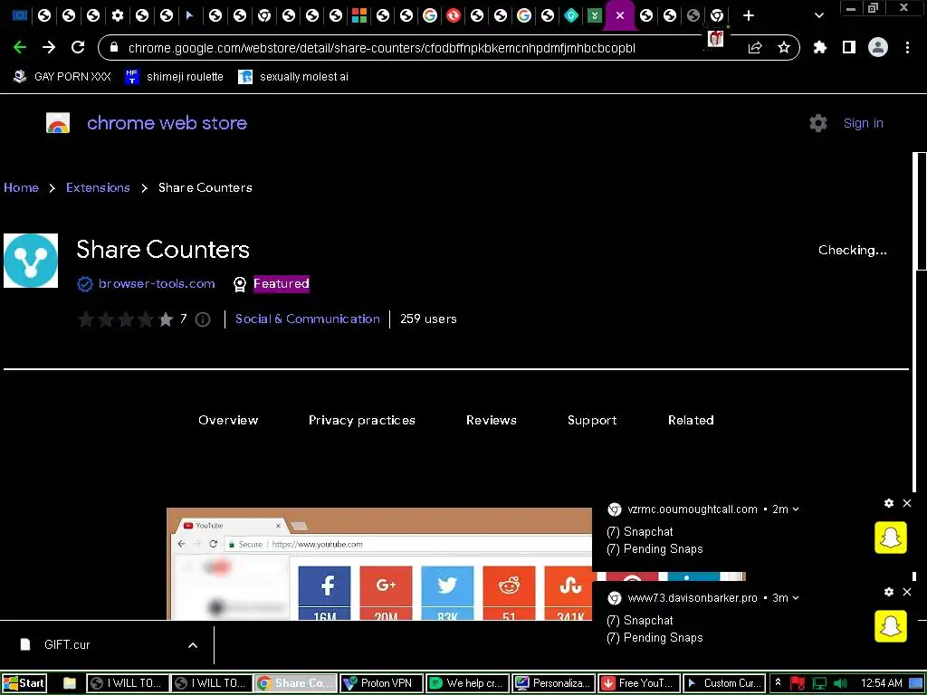
Task: Dismiss the vzrmc.ooumoughtcall.com notification
Action: pos(907,503)
